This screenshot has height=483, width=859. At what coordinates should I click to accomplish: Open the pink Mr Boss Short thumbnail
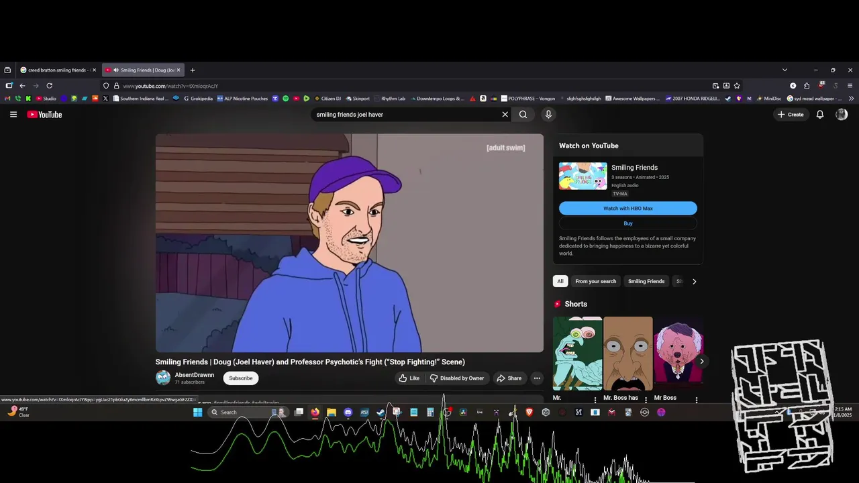pos(678,354)
